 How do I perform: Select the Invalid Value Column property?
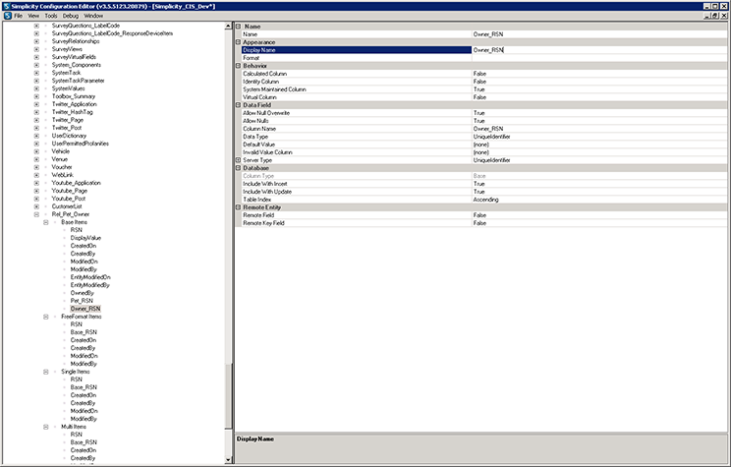[484, 152]
